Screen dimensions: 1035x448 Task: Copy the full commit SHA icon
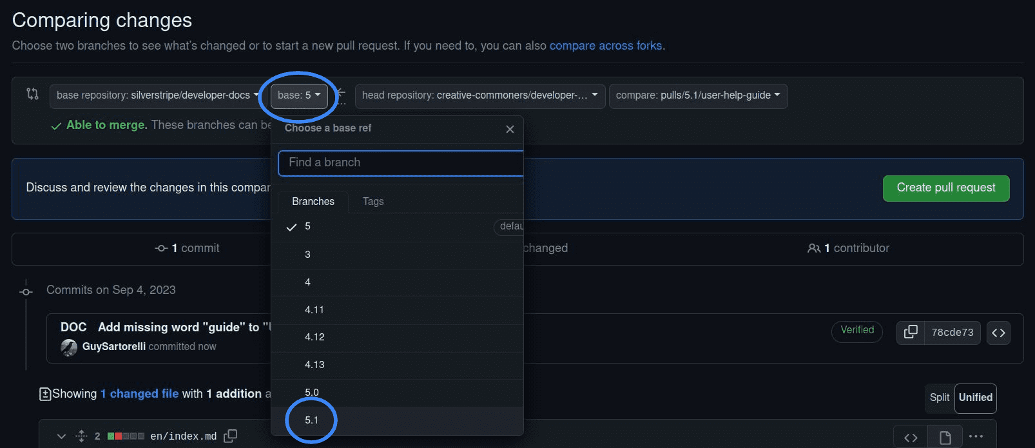coord(910,332)
